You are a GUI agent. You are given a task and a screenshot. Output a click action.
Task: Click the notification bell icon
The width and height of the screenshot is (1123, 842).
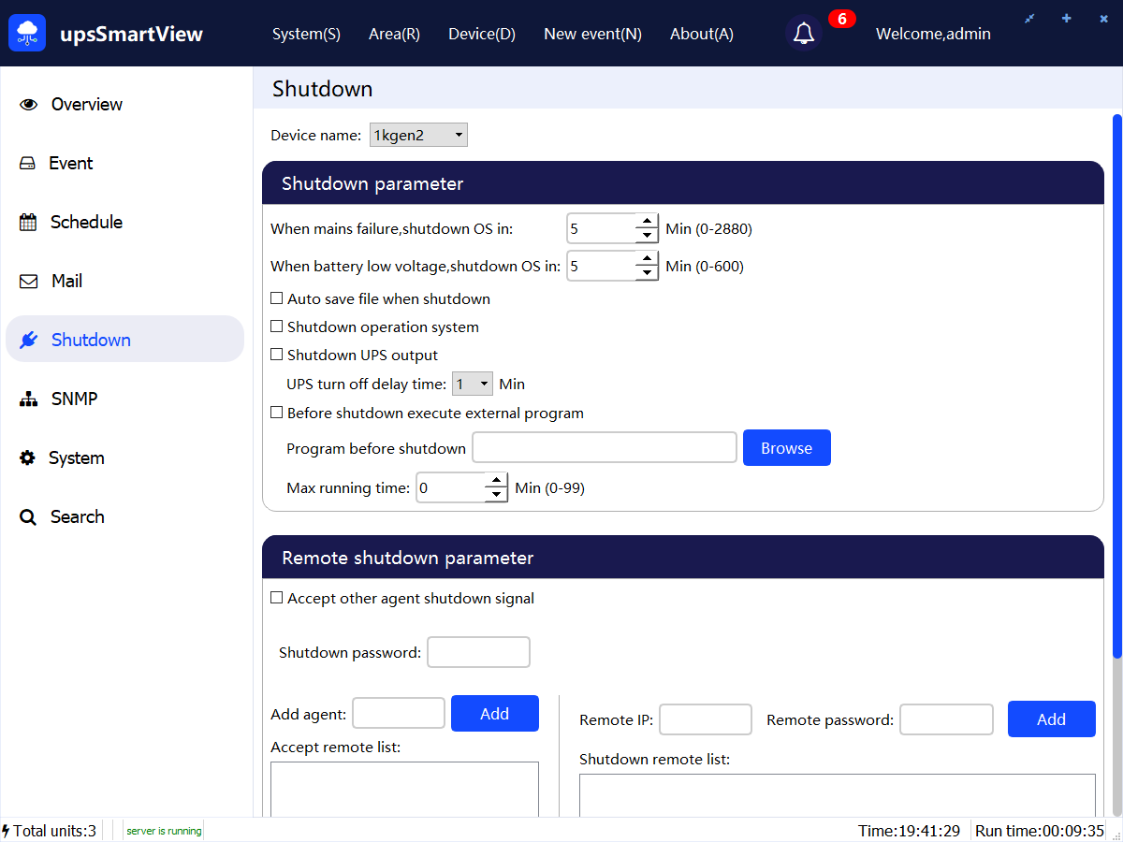(x=803, y=34)
